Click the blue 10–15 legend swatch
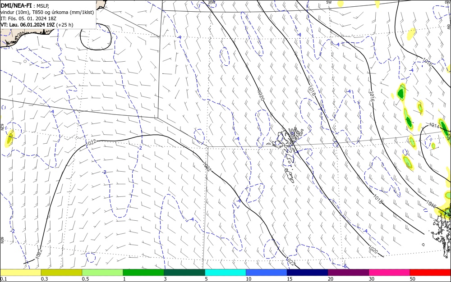The height and width of the screenshot is (282, 451). tap(267, 273)
